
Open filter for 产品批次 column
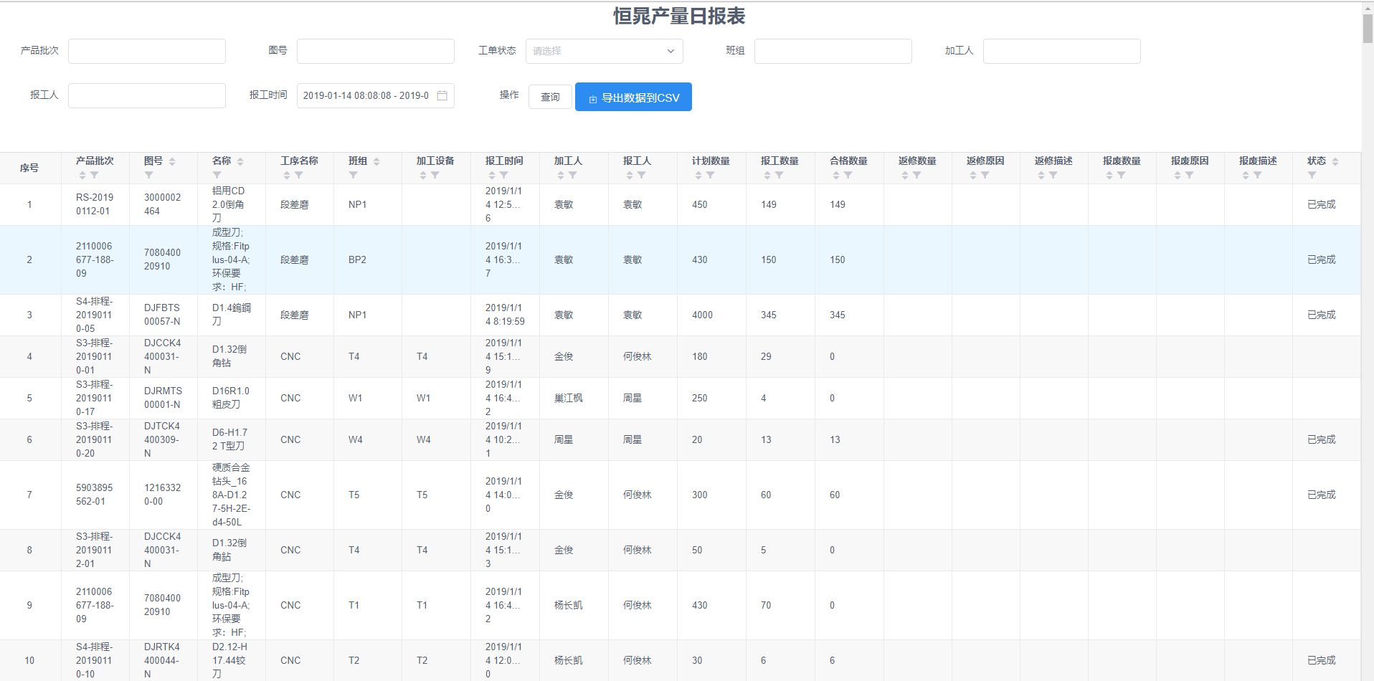[94, 175]
